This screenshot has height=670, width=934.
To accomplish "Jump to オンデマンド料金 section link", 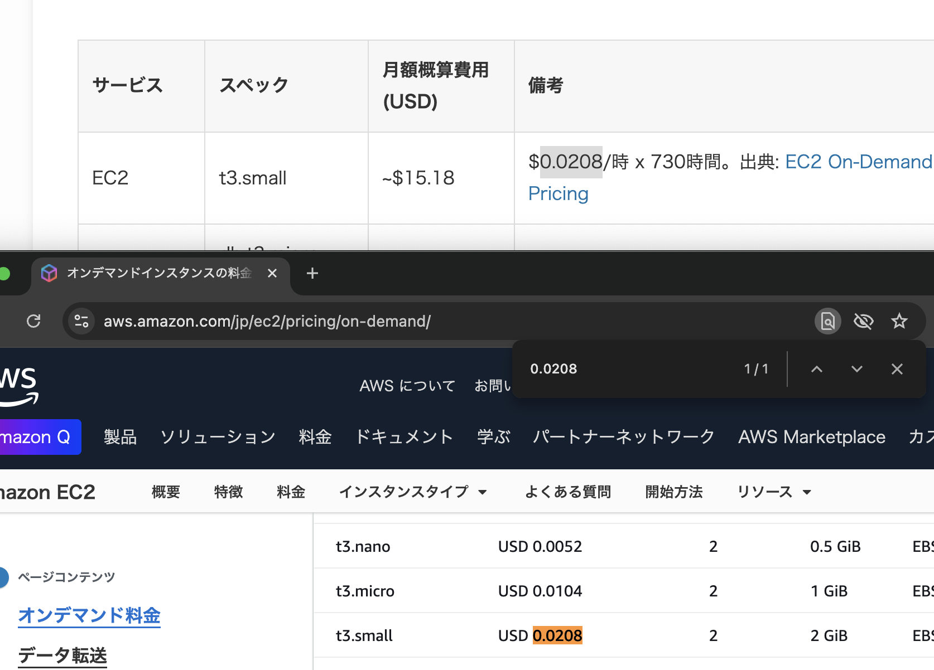I will click(x=89, y=615).
